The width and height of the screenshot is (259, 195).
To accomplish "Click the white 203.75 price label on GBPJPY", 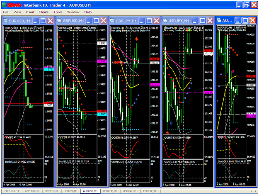I will pos(155,63).
